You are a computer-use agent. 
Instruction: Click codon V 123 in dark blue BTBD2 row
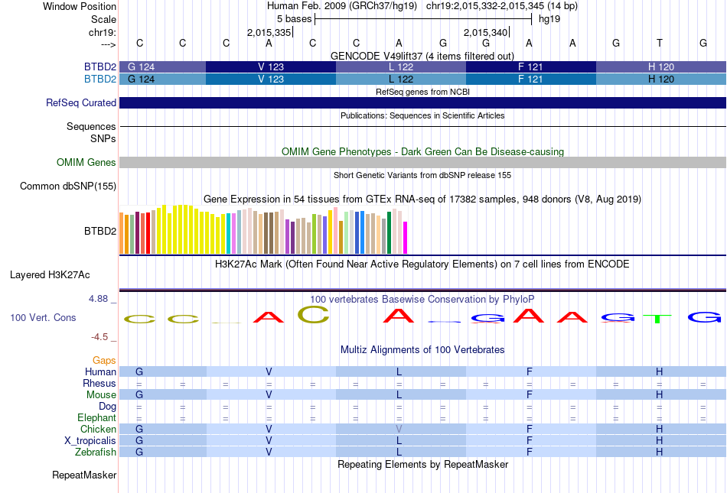(271, 66)
